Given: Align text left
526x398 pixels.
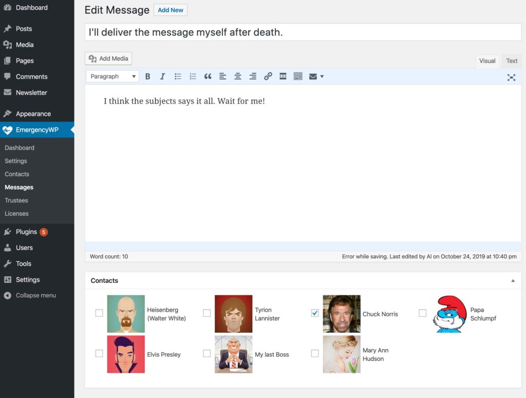Looking at the screenshot, I should 223,77.
